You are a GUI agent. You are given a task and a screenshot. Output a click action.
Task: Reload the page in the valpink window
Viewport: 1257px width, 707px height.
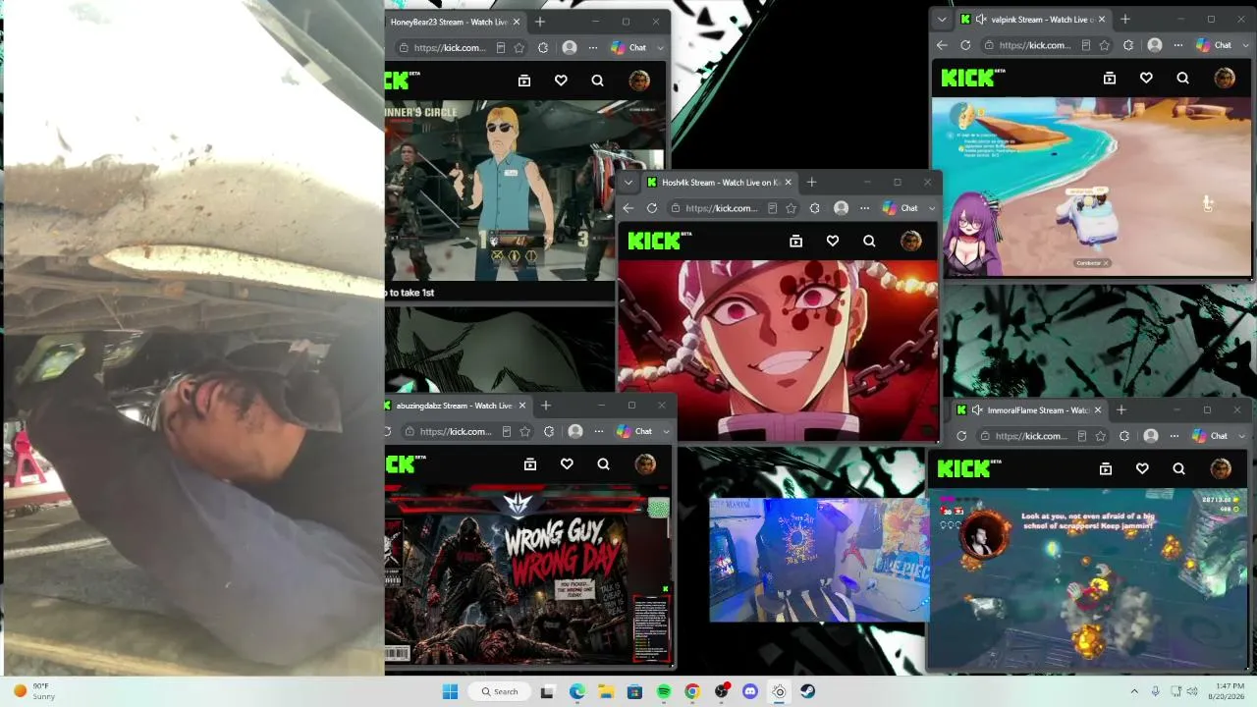[965, 45]
